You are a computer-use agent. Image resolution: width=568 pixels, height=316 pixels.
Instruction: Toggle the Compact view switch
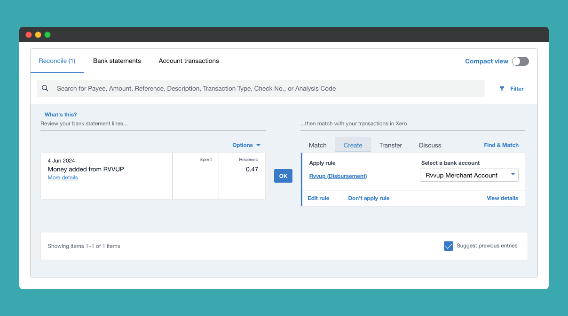click(x=520, y=61)
